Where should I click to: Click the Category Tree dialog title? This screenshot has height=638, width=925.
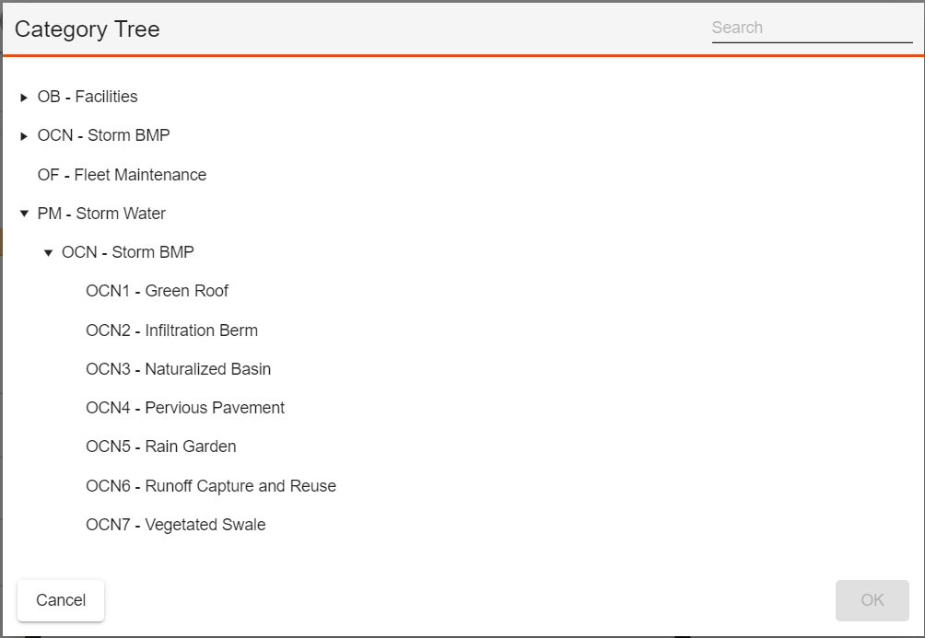pyautogui.click(x=88, y=29)
